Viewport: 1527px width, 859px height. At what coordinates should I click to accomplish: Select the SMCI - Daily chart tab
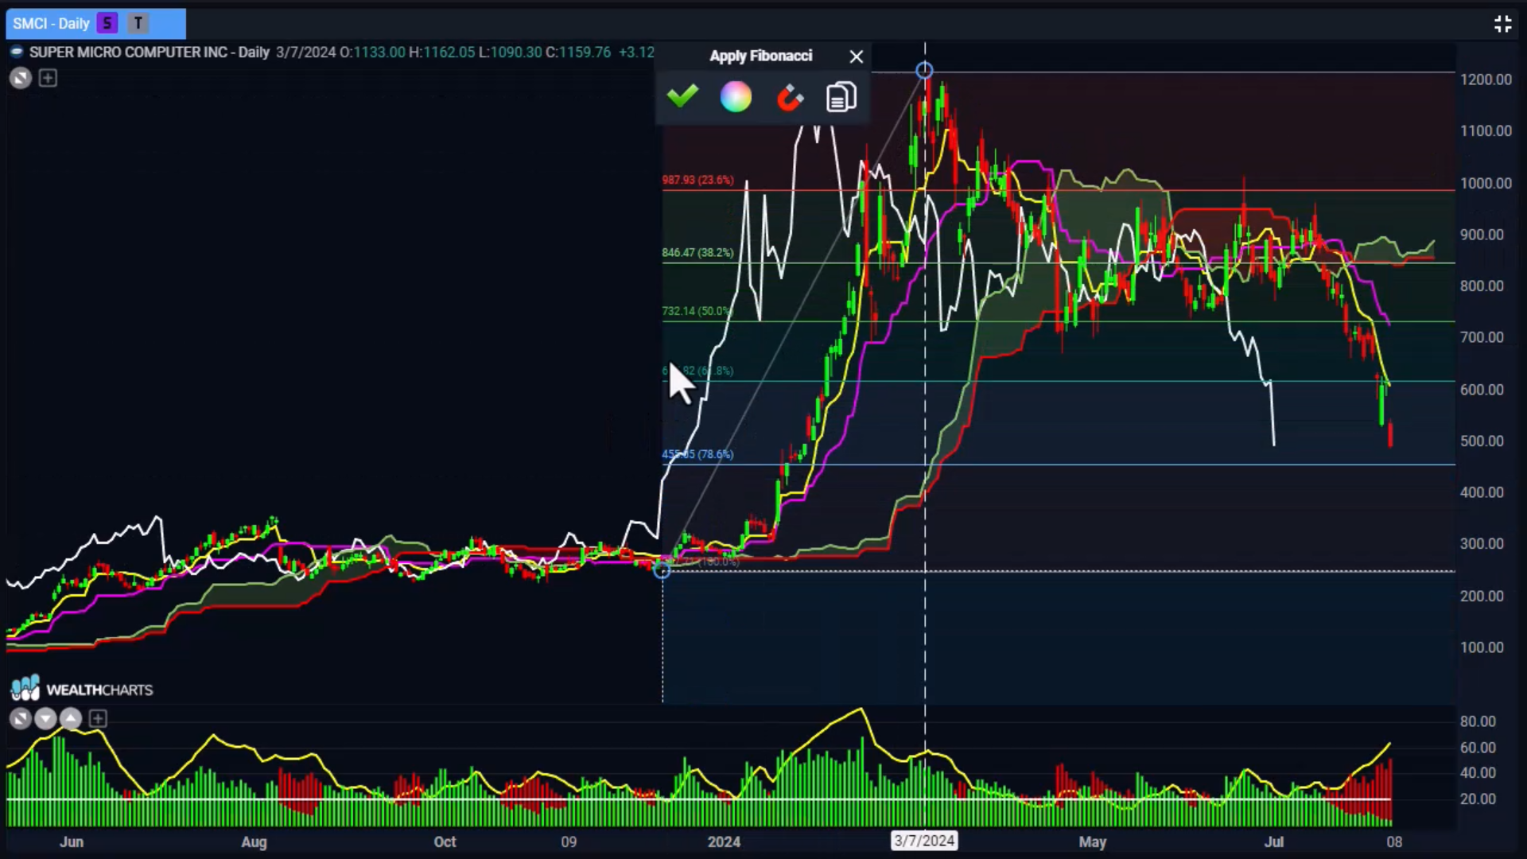pyautogui.click(x=95, y=24)
